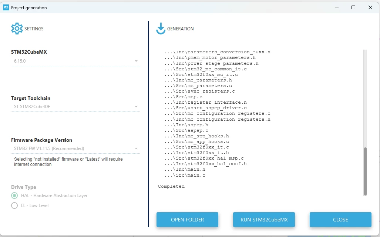380x237 pixels.
Task: Click the generation log scrollbar thumb
Action: (x=365, y=171)
